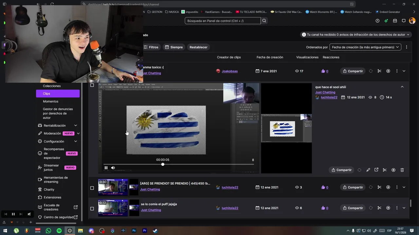Image resolution: width=419 pixels, height=235 pixels.
Task: Open the inbox notifications icon
Action: [395, 21]
